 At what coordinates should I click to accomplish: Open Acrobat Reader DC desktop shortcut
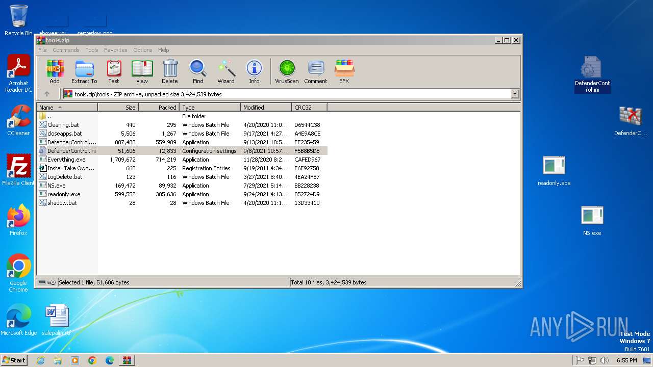(18, 74)
